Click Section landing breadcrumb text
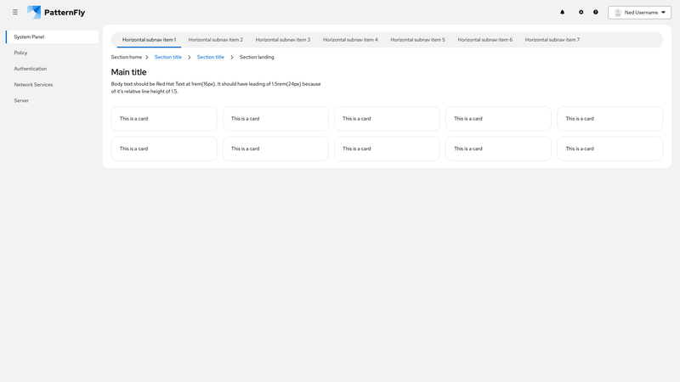The height and width of the screenshot is (382, 680). click(x=257, y=57)
